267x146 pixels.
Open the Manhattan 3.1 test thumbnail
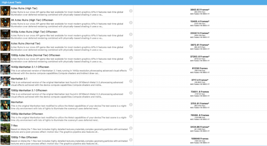(x=5, y=81)
